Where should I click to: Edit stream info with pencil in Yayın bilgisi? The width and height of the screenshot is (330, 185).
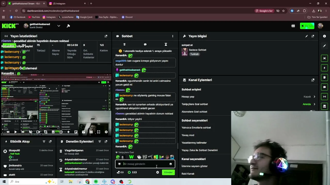pos(307,36)
